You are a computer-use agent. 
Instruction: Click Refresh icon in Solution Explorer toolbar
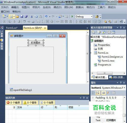103,32
